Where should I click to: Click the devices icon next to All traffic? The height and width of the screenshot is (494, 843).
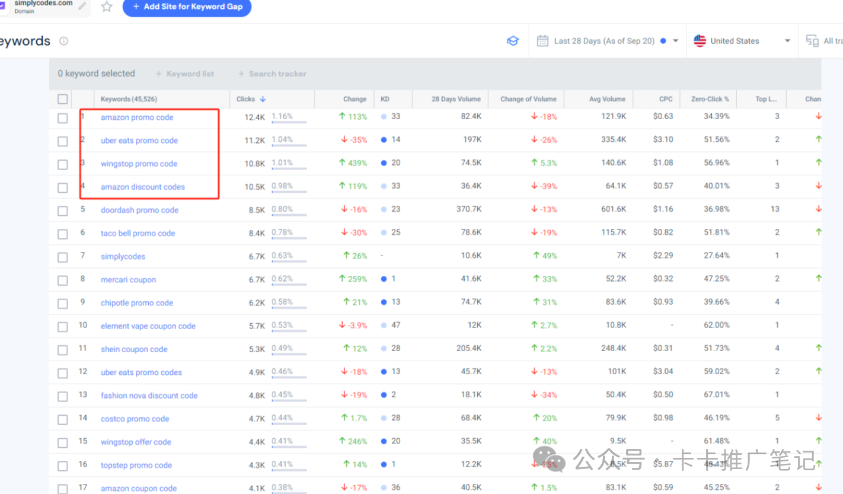pyautogui.click(x=812, y=41)
